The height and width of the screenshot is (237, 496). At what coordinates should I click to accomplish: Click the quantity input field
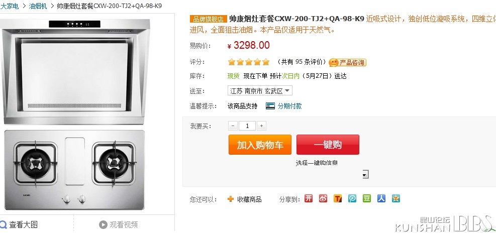pos(247,126)
